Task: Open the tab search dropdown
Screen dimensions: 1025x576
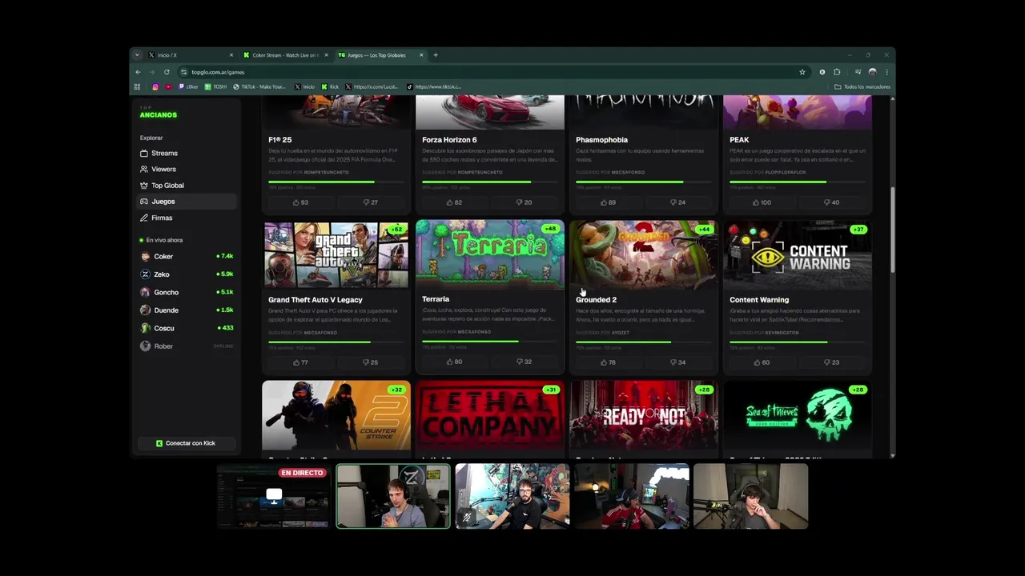Action: [137, 55]
